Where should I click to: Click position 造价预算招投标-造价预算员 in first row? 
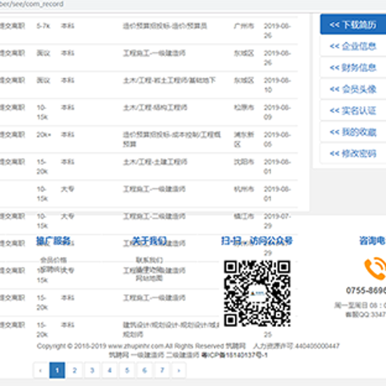point(165,26)
